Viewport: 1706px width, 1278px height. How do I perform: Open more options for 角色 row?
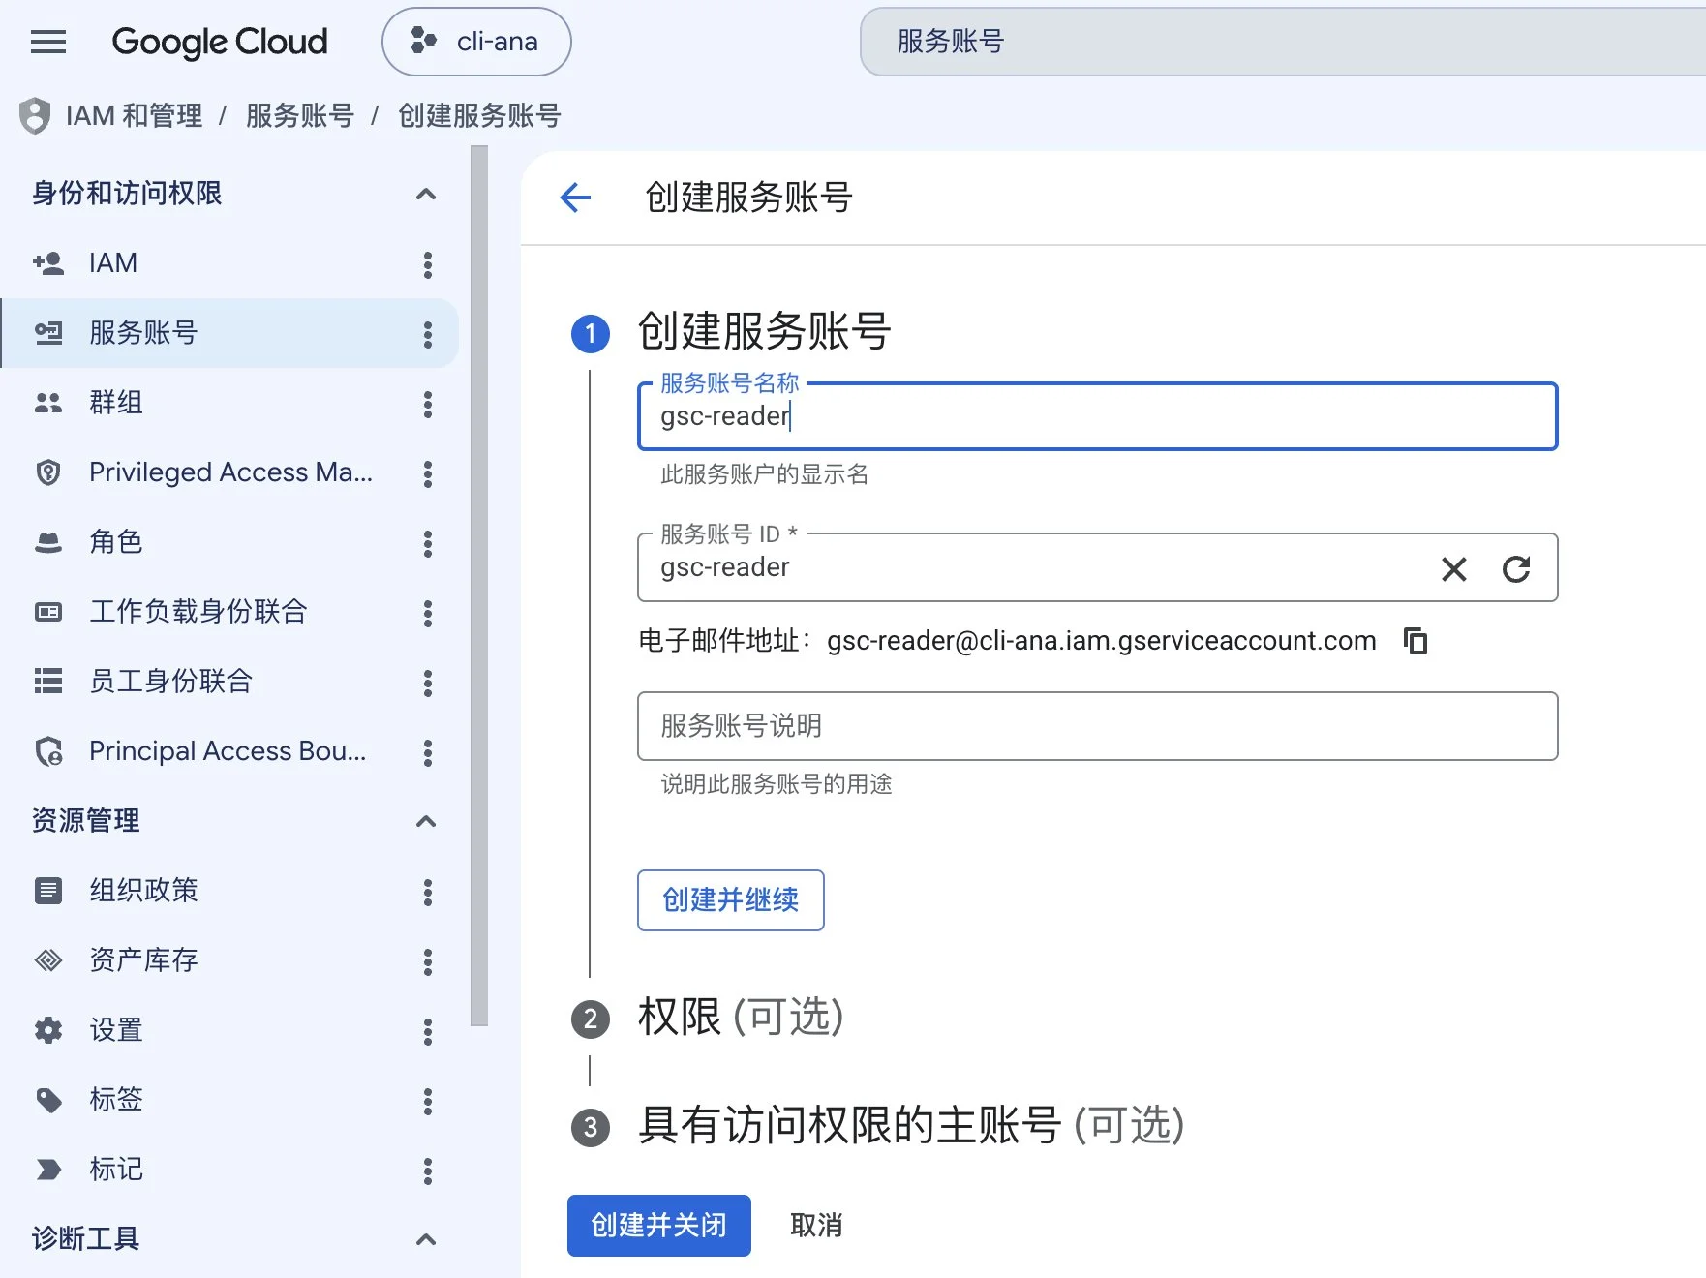coord(428,543)
